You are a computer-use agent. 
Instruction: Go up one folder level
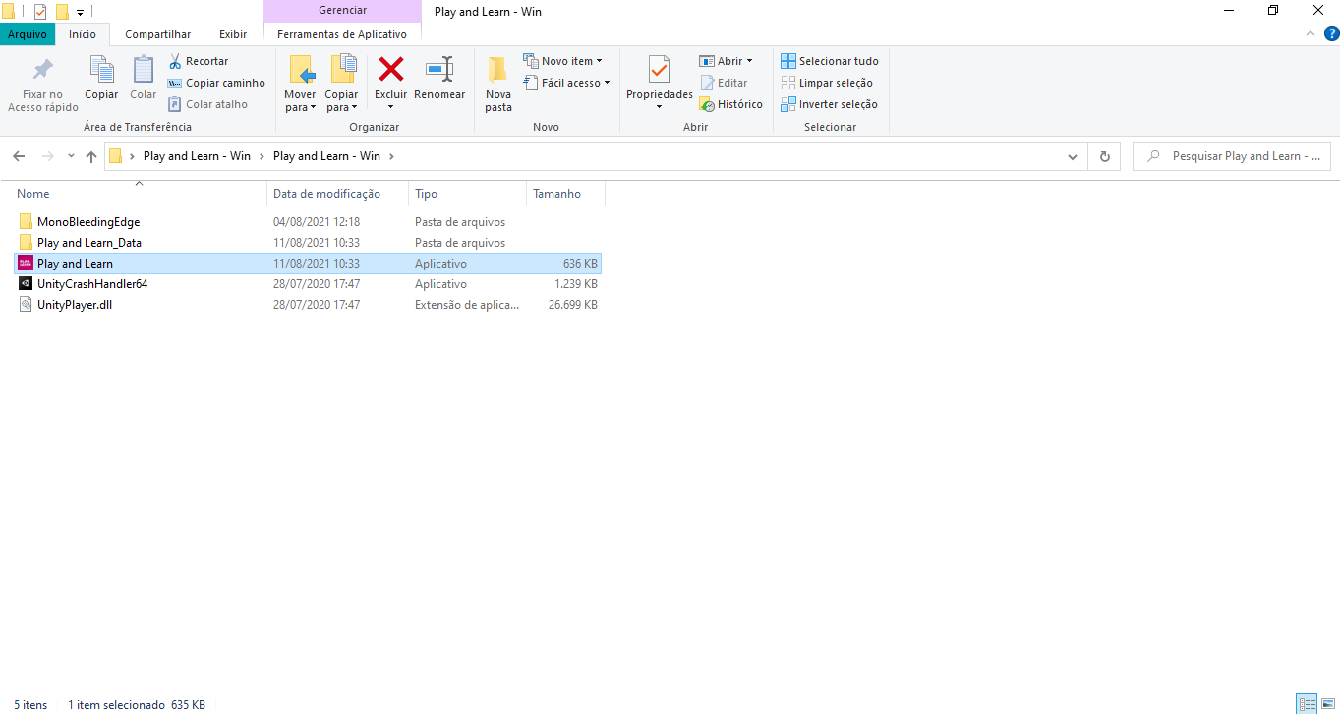[x=91, y=156]
